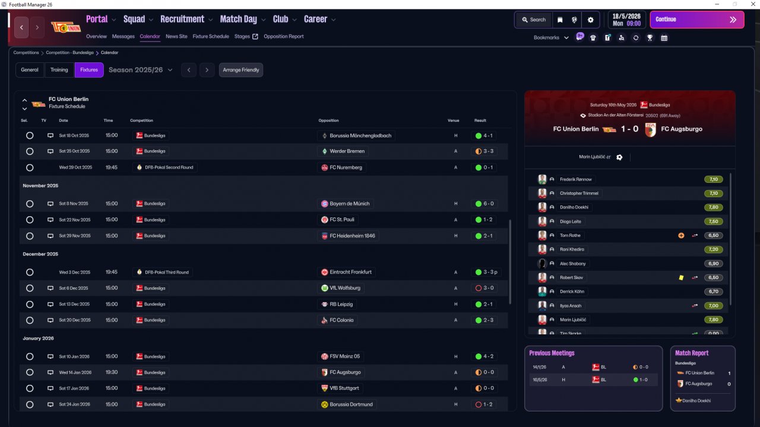Click the goal ball icon beside Marin Ljubičić 41'
The height and width of the screenshot is (427, 760).
click(619, 157)
